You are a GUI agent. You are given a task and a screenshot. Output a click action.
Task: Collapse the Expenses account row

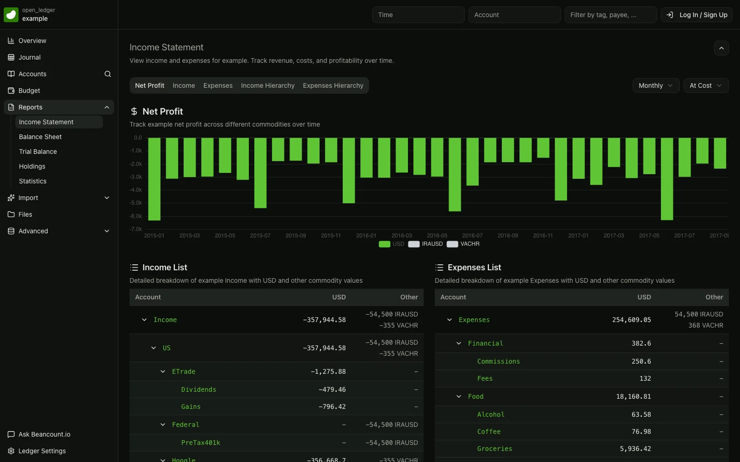click(x=450, y=320)
